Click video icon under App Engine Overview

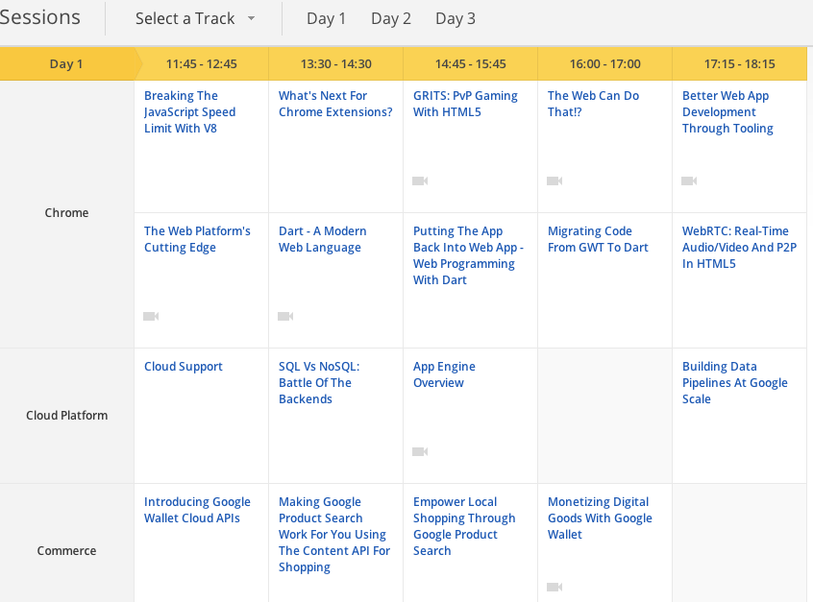[420, 451]
